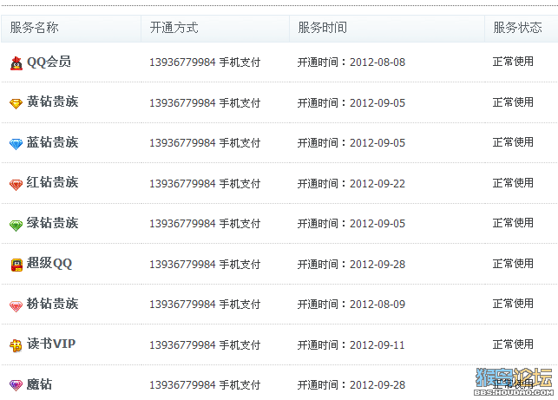
Task: Click the 服务时间 column header
Action: pyautogui.click(x=323, y=28)
